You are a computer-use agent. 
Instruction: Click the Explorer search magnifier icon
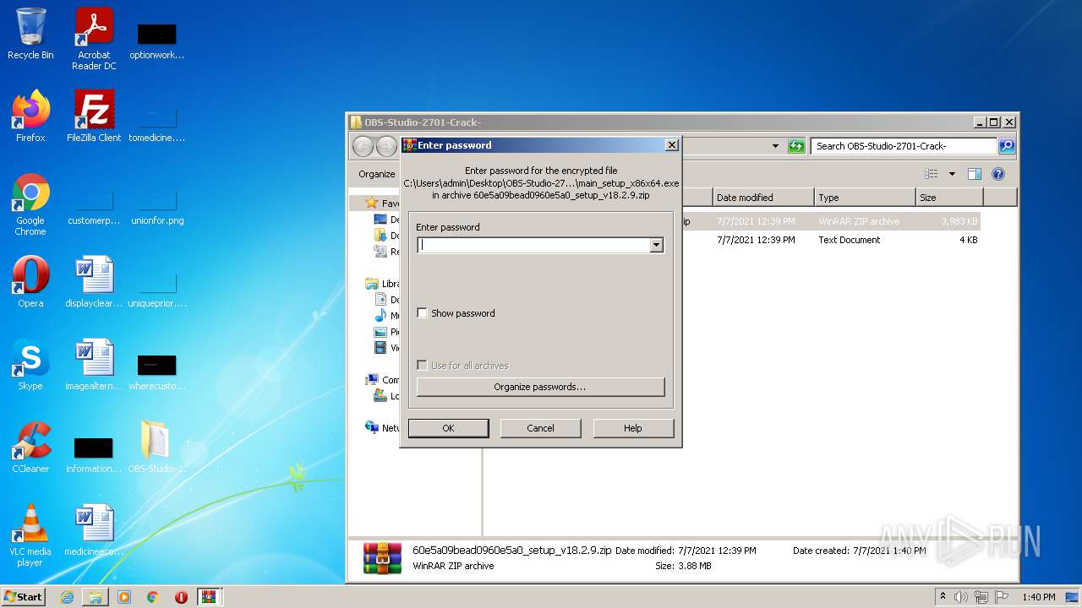[x=1006, y=146]
